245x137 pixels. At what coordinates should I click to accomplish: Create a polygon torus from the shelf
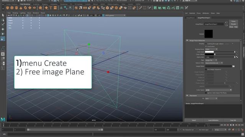coord(25,8)
